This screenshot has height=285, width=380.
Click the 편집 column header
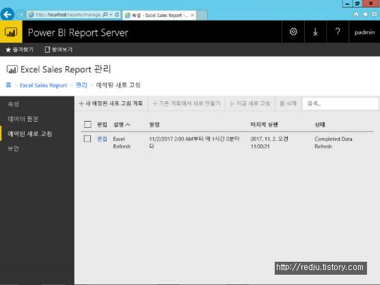[102, 124]
